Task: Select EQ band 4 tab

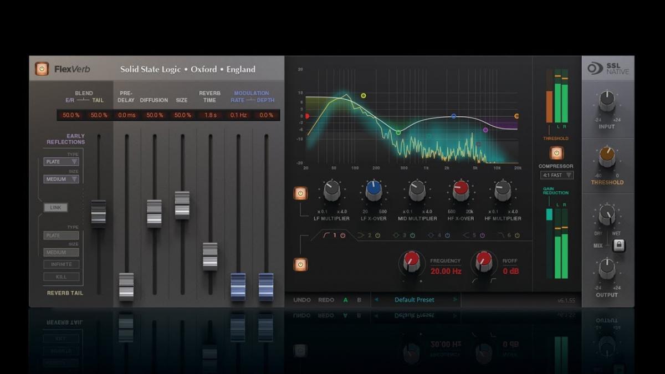Action: click(x=438, y=235)
